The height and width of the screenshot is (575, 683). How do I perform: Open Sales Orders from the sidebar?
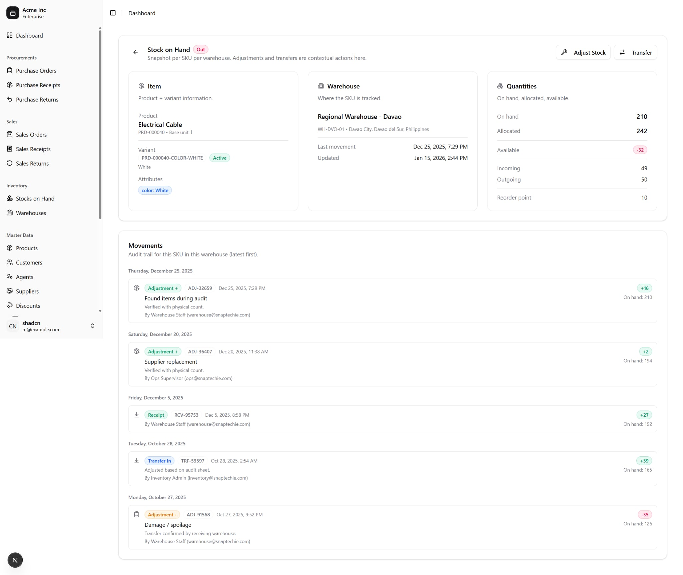(x=31, y=135)
